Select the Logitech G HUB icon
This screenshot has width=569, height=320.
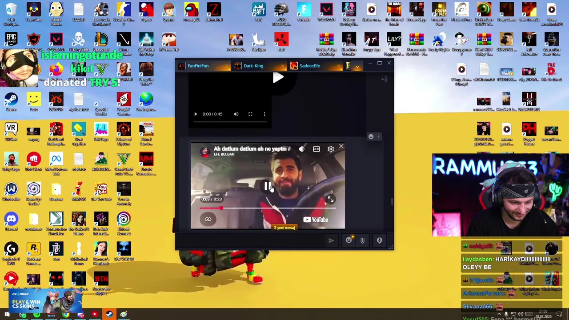[x=11, y=253]
